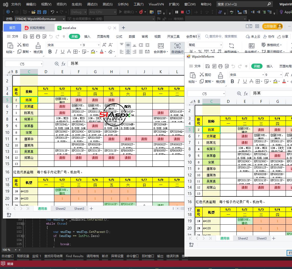
Task: Add a new document tab with the plus button
Action: (x=123, y=28)
